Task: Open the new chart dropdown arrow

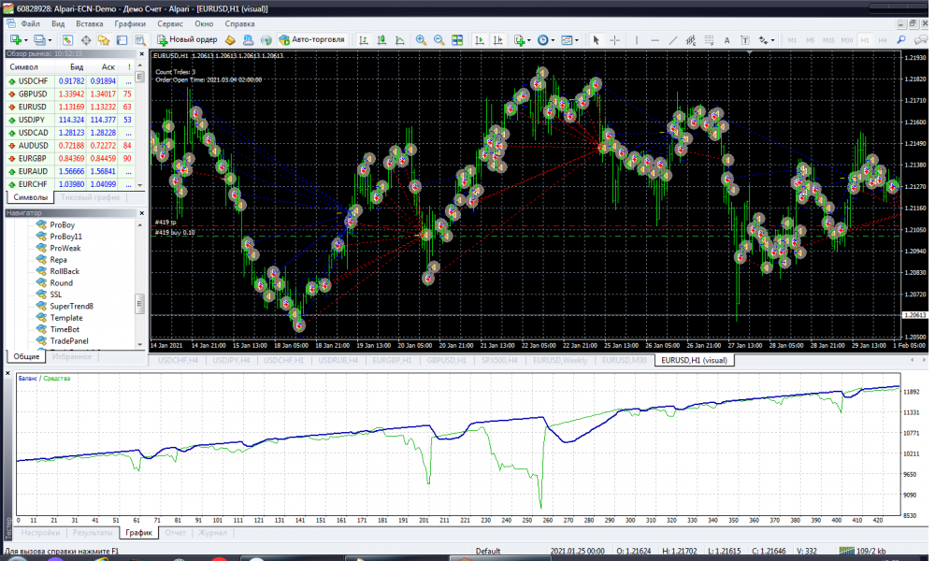Action: 25,40
